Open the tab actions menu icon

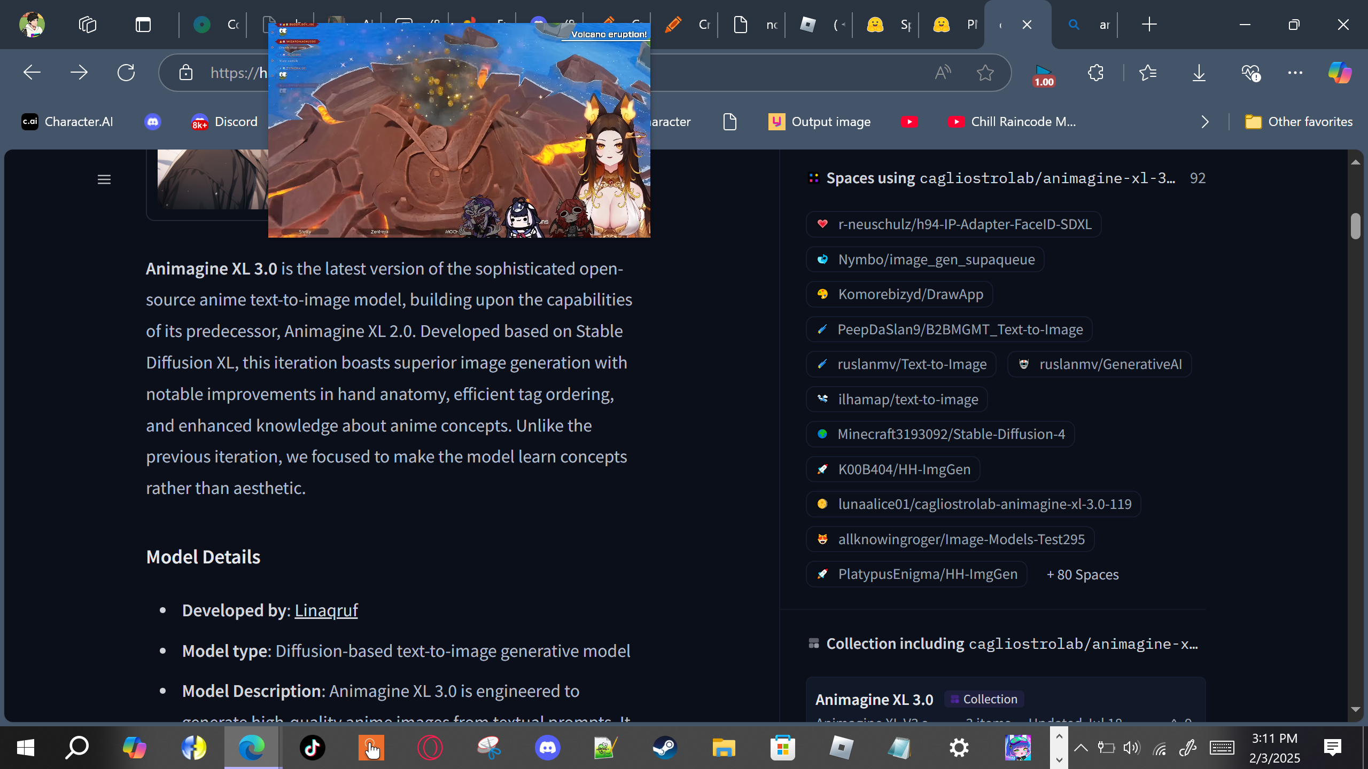[143, 25]
